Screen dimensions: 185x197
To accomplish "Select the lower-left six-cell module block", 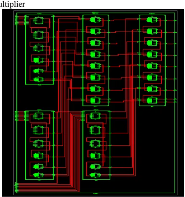I will (40, 145).
